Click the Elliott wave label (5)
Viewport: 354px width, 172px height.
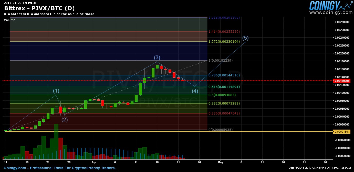[x=245, y=38]
